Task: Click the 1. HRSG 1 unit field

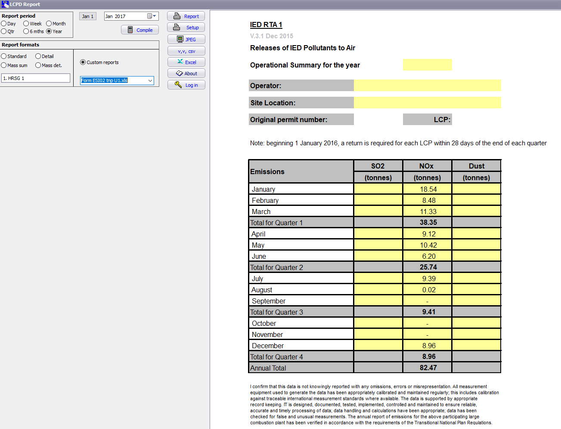Action: (36, 78)
